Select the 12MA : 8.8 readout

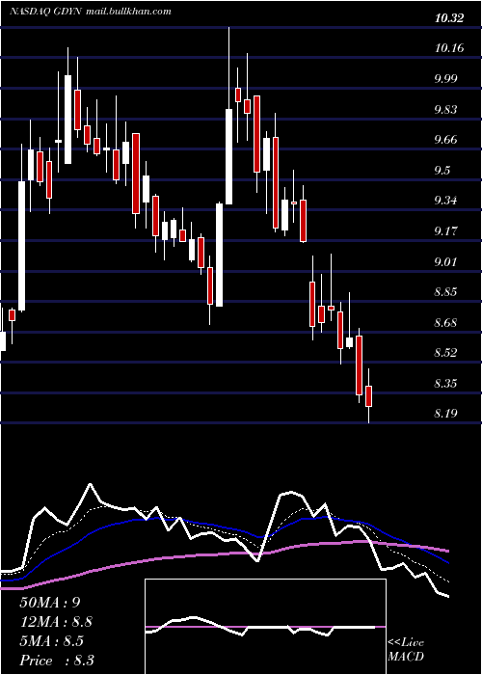[x=56, y=622]
